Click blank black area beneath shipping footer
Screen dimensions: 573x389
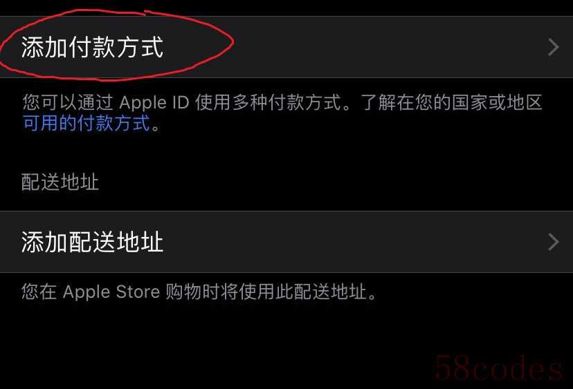point(219,343)
